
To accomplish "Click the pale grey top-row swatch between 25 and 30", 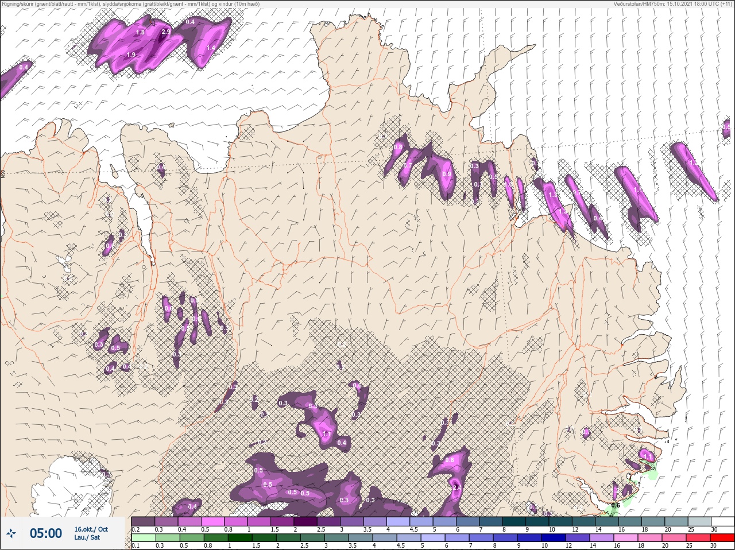I will (699, 522).
